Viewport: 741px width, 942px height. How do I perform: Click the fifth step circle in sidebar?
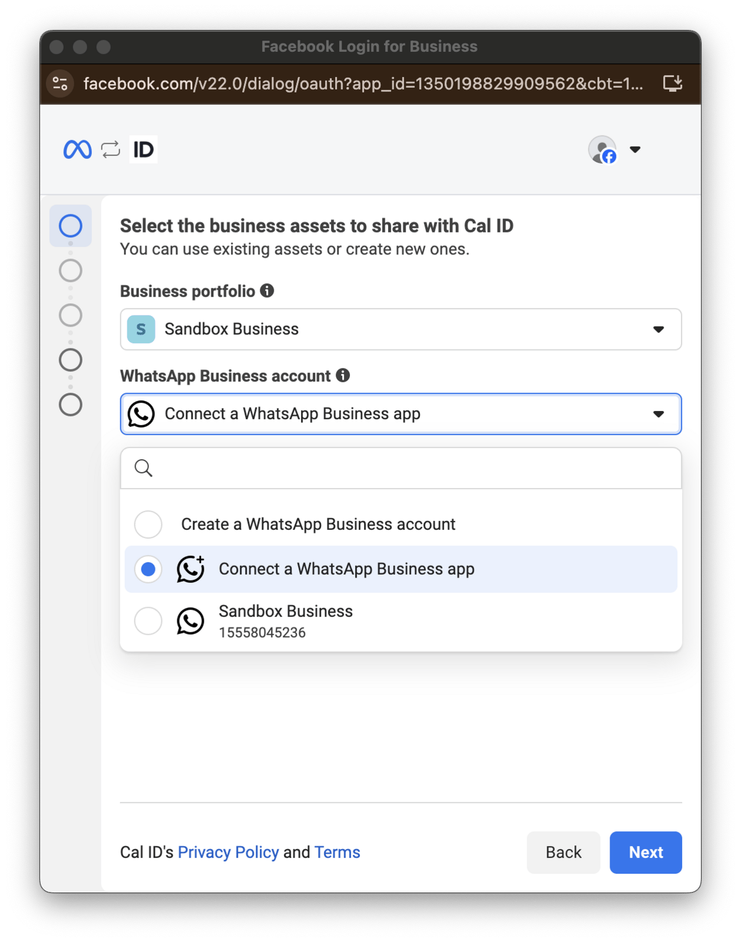tap(71, 404)
